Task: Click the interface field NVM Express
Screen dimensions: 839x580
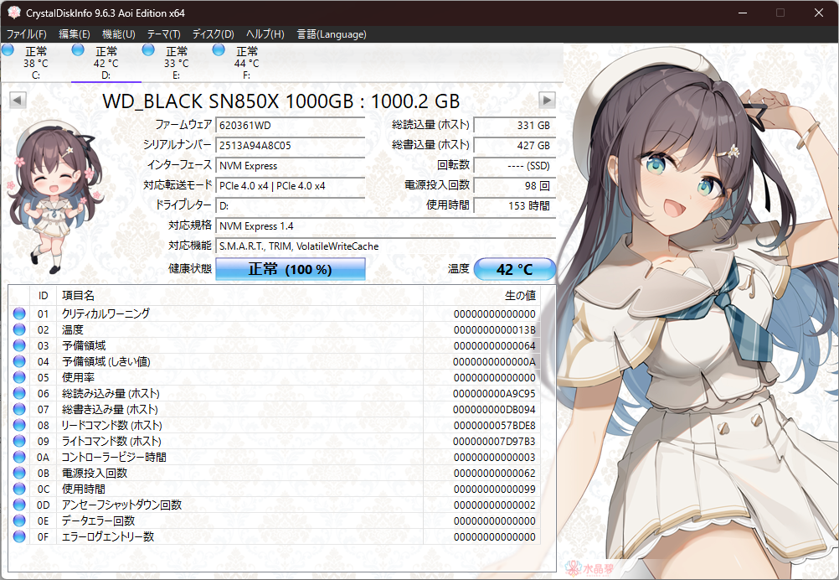Action: pos(290,165)
